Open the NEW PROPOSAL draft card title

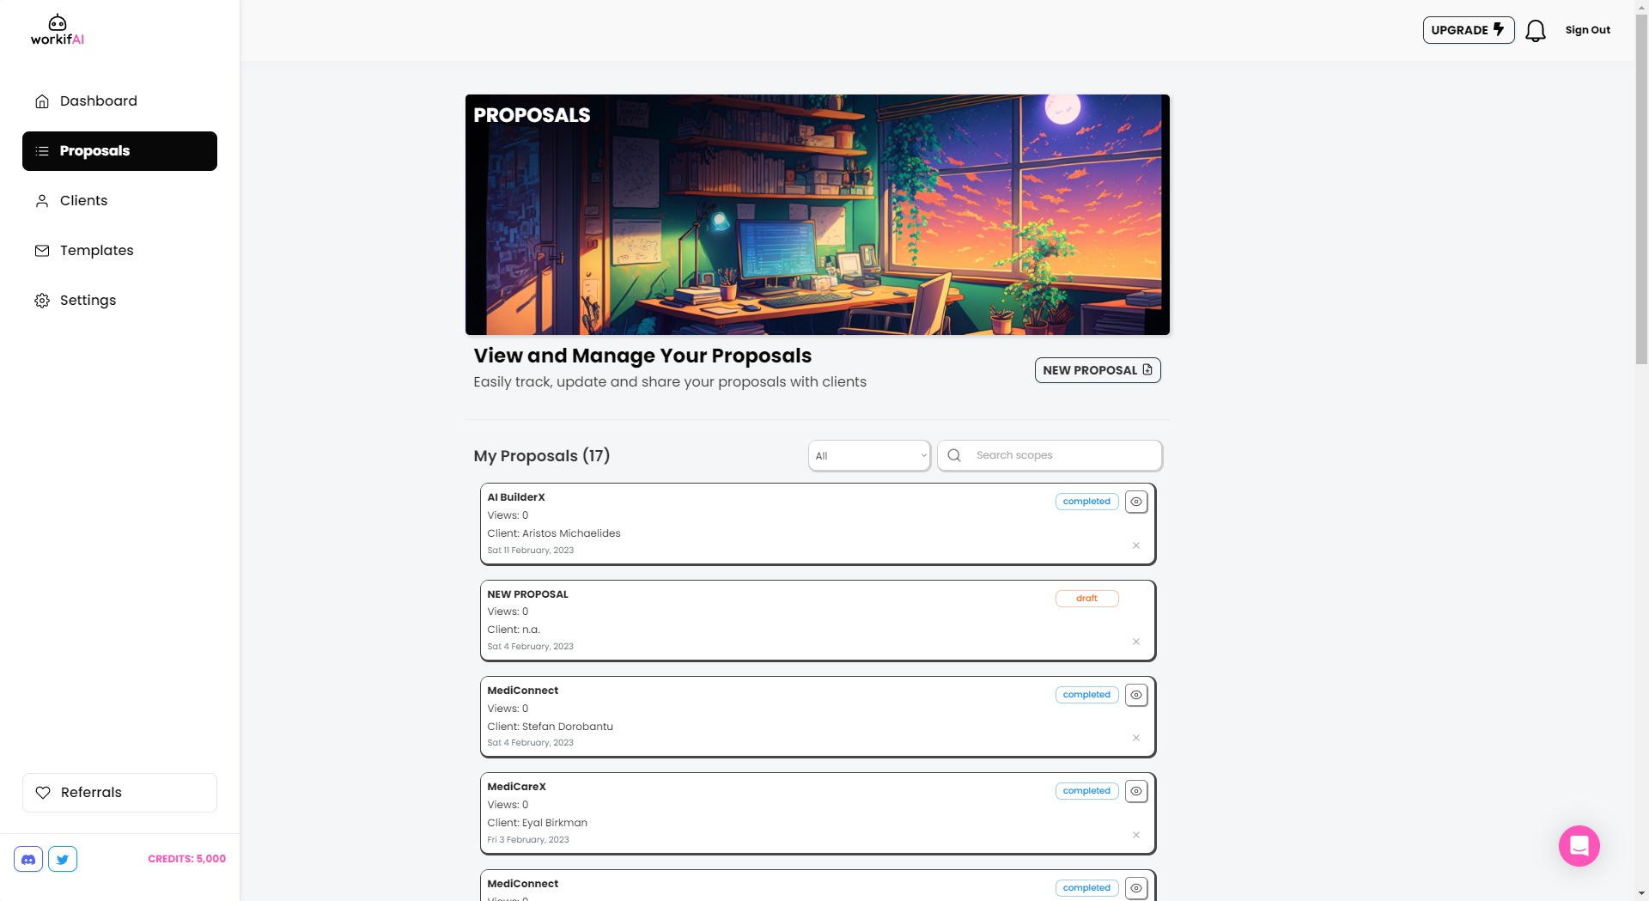click(527, 594)
